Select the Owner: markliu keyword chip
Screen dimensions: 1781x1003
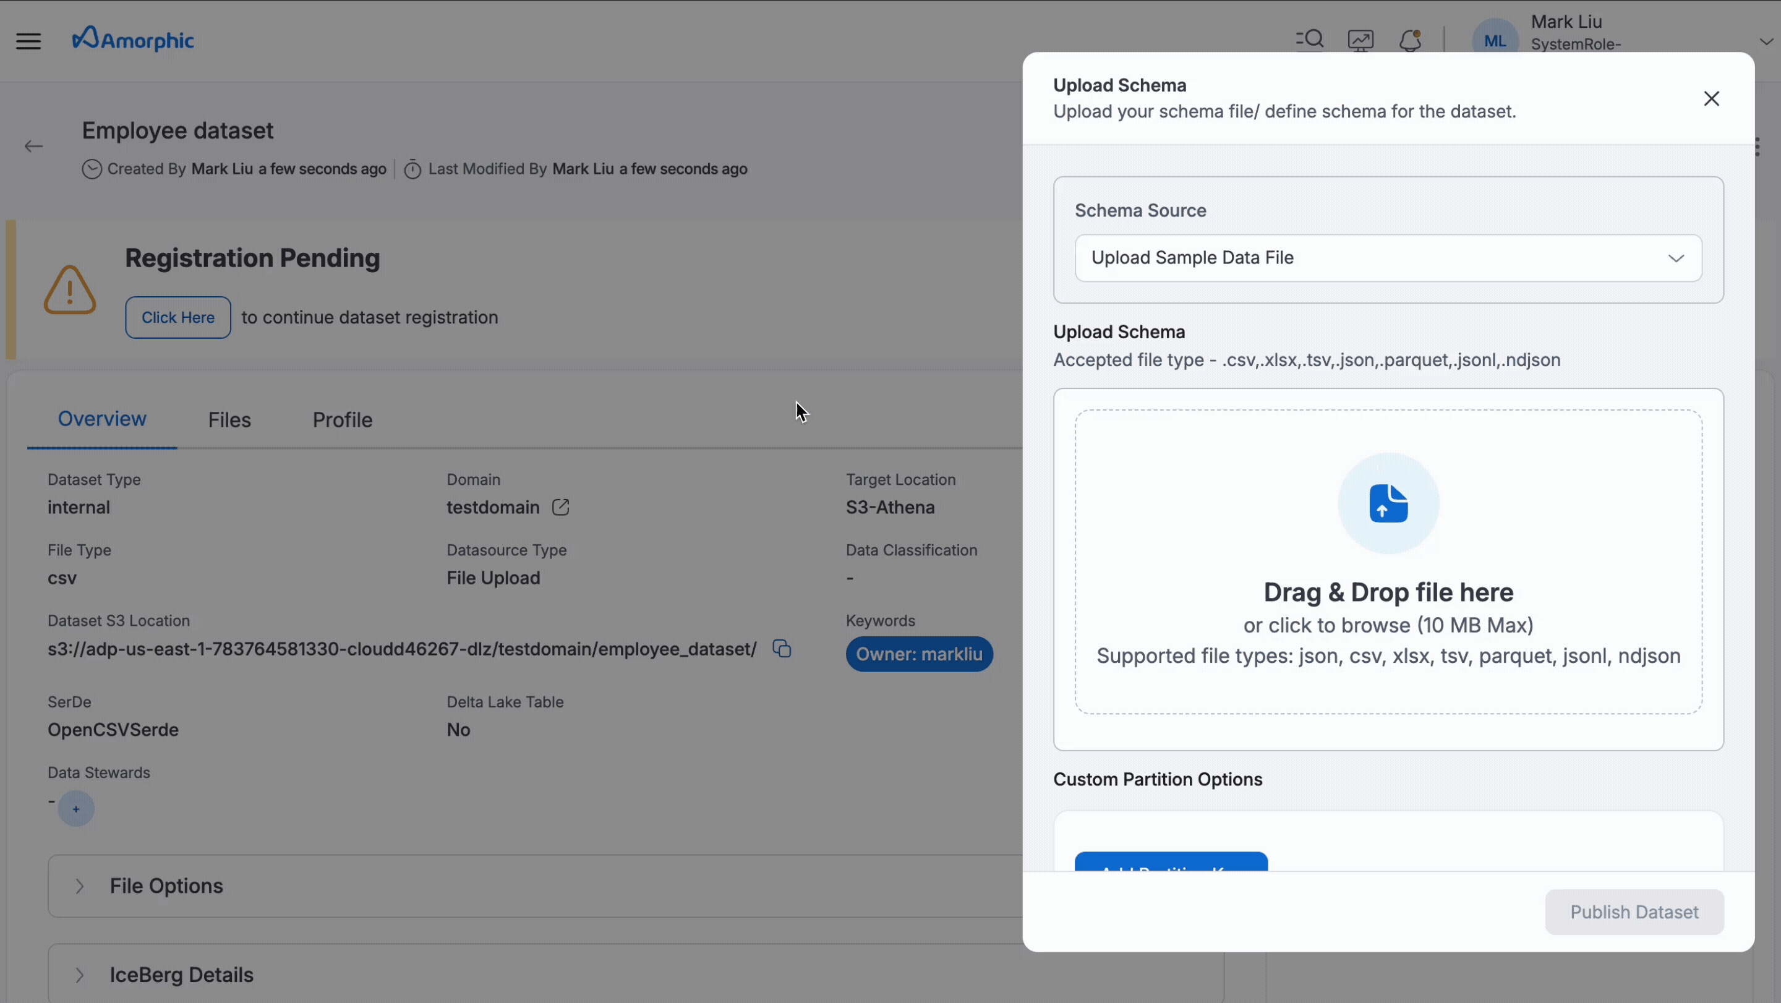[x=920, y=653]
